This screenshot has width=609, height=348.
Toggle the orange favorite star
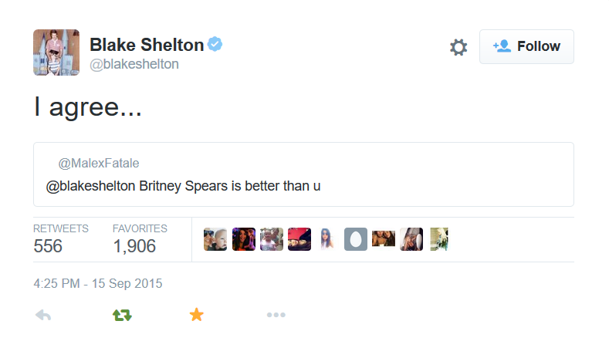[197, 315]
